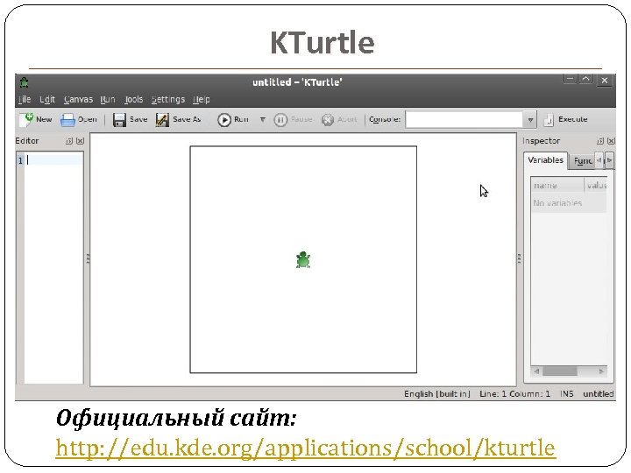Run the program with the Run button
631x473 pixels.
pos(233,119)
